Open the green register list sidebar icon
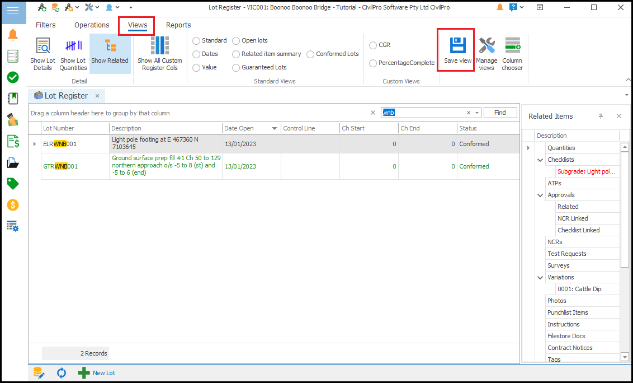The image size is (633, 383). (x=13, y=56)
